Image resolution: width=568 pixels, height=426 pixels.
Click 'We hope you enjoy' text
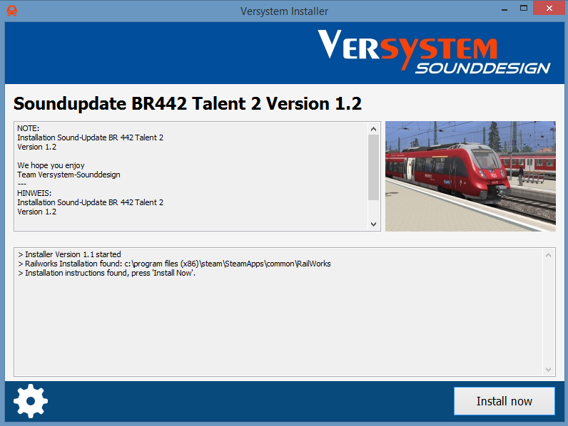point(51,165)
